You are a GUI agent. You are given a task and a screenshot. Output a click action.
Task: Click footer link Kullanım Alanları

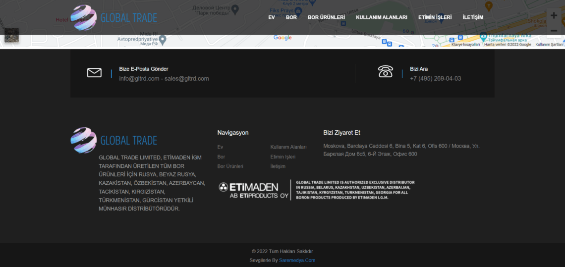click(x=288, y=147)
